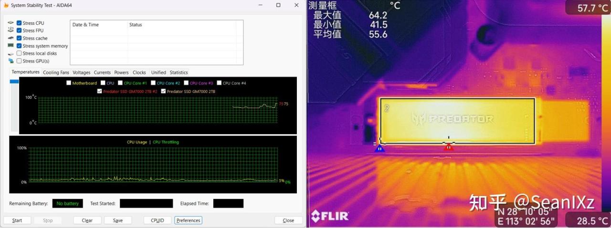This screenshot has width=611, height=228.
Task: Hide Predator SSD GM7000 2TB #2 series
Action: click(x=99, y=91)
